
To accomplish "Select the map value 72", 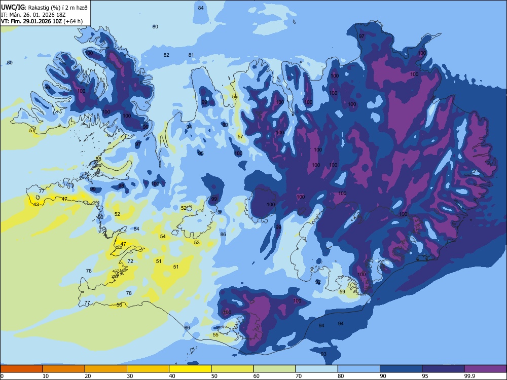I will click(130, 261).
